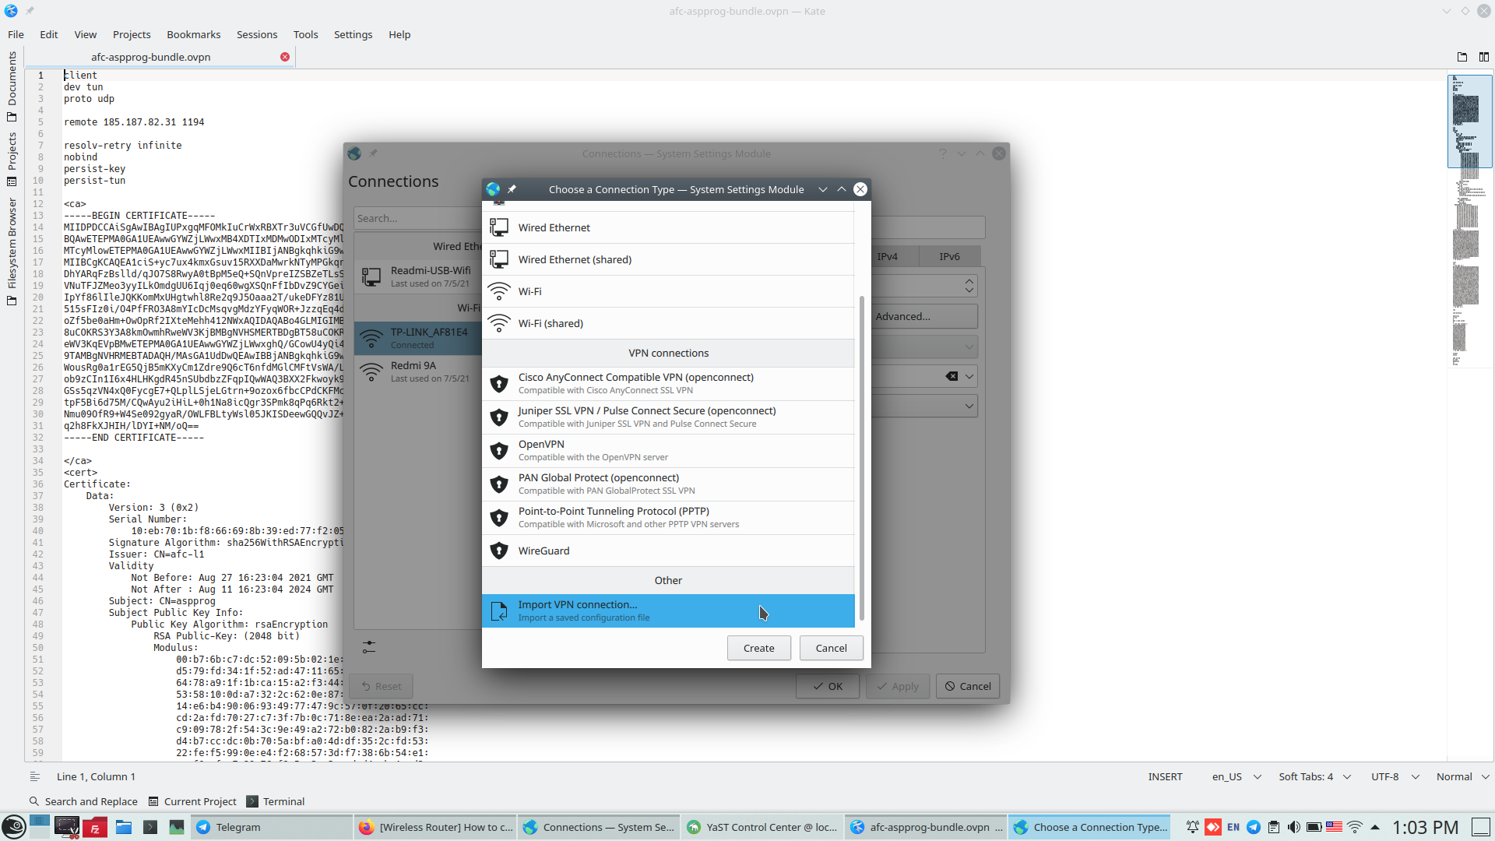This screenshot has height=841, width=1495.
Task: Click the connection type list scrollbar
Action: coord(861,458)
